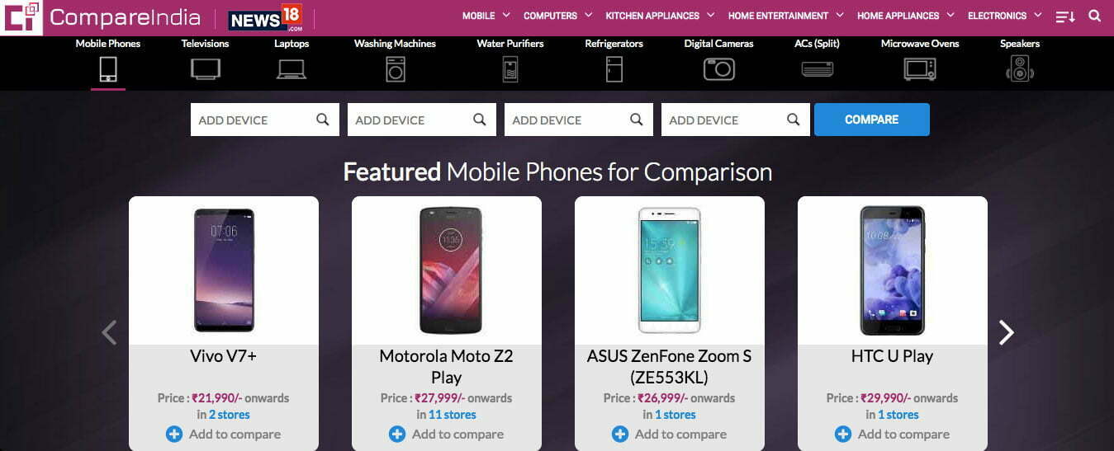Add Vivo V7+ to compare
The width and height of the screenshot is (1114, 451).
224,434
